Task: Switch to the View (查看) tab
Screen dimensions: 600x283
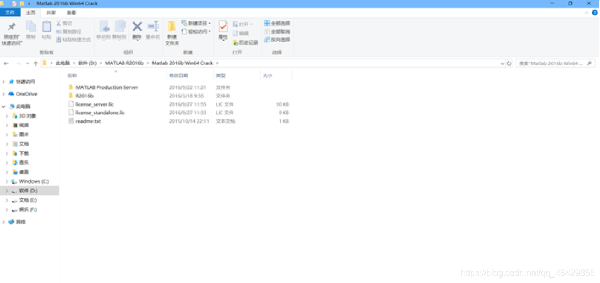Action: click(x=71, y=13)
